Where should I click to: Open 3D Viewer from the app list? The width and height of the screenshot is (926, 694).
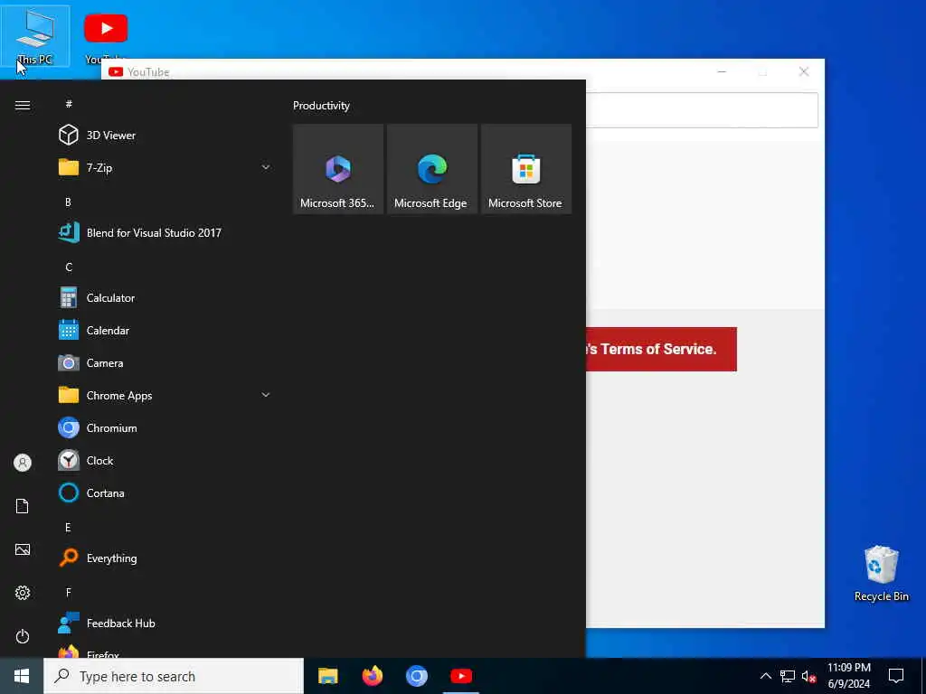(165, 136)
